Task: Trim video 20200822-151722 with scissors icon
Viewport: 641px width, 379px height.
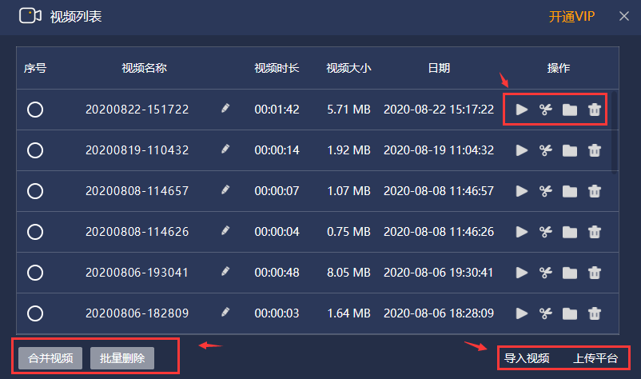Action: pyautogui.click(x=546, y=110)
